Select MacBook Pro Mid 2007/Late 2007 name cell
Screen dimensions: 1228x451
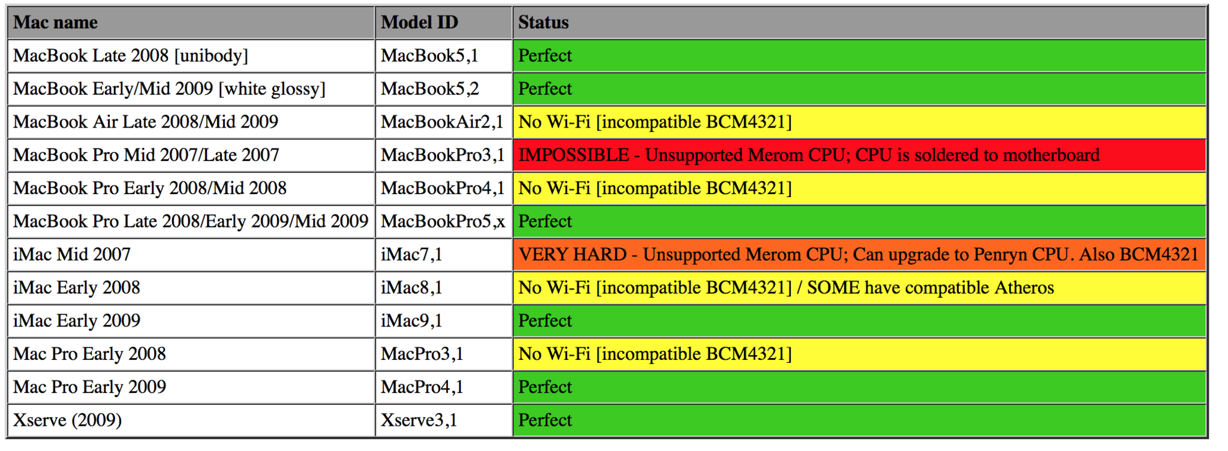[x=191, y=156]
